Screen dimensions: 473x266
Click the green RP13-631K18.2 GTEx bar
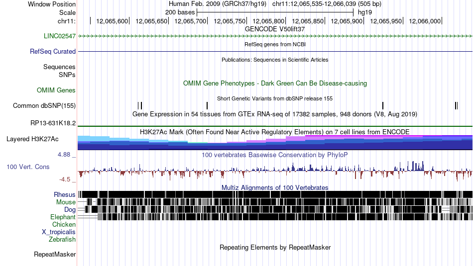275,126
